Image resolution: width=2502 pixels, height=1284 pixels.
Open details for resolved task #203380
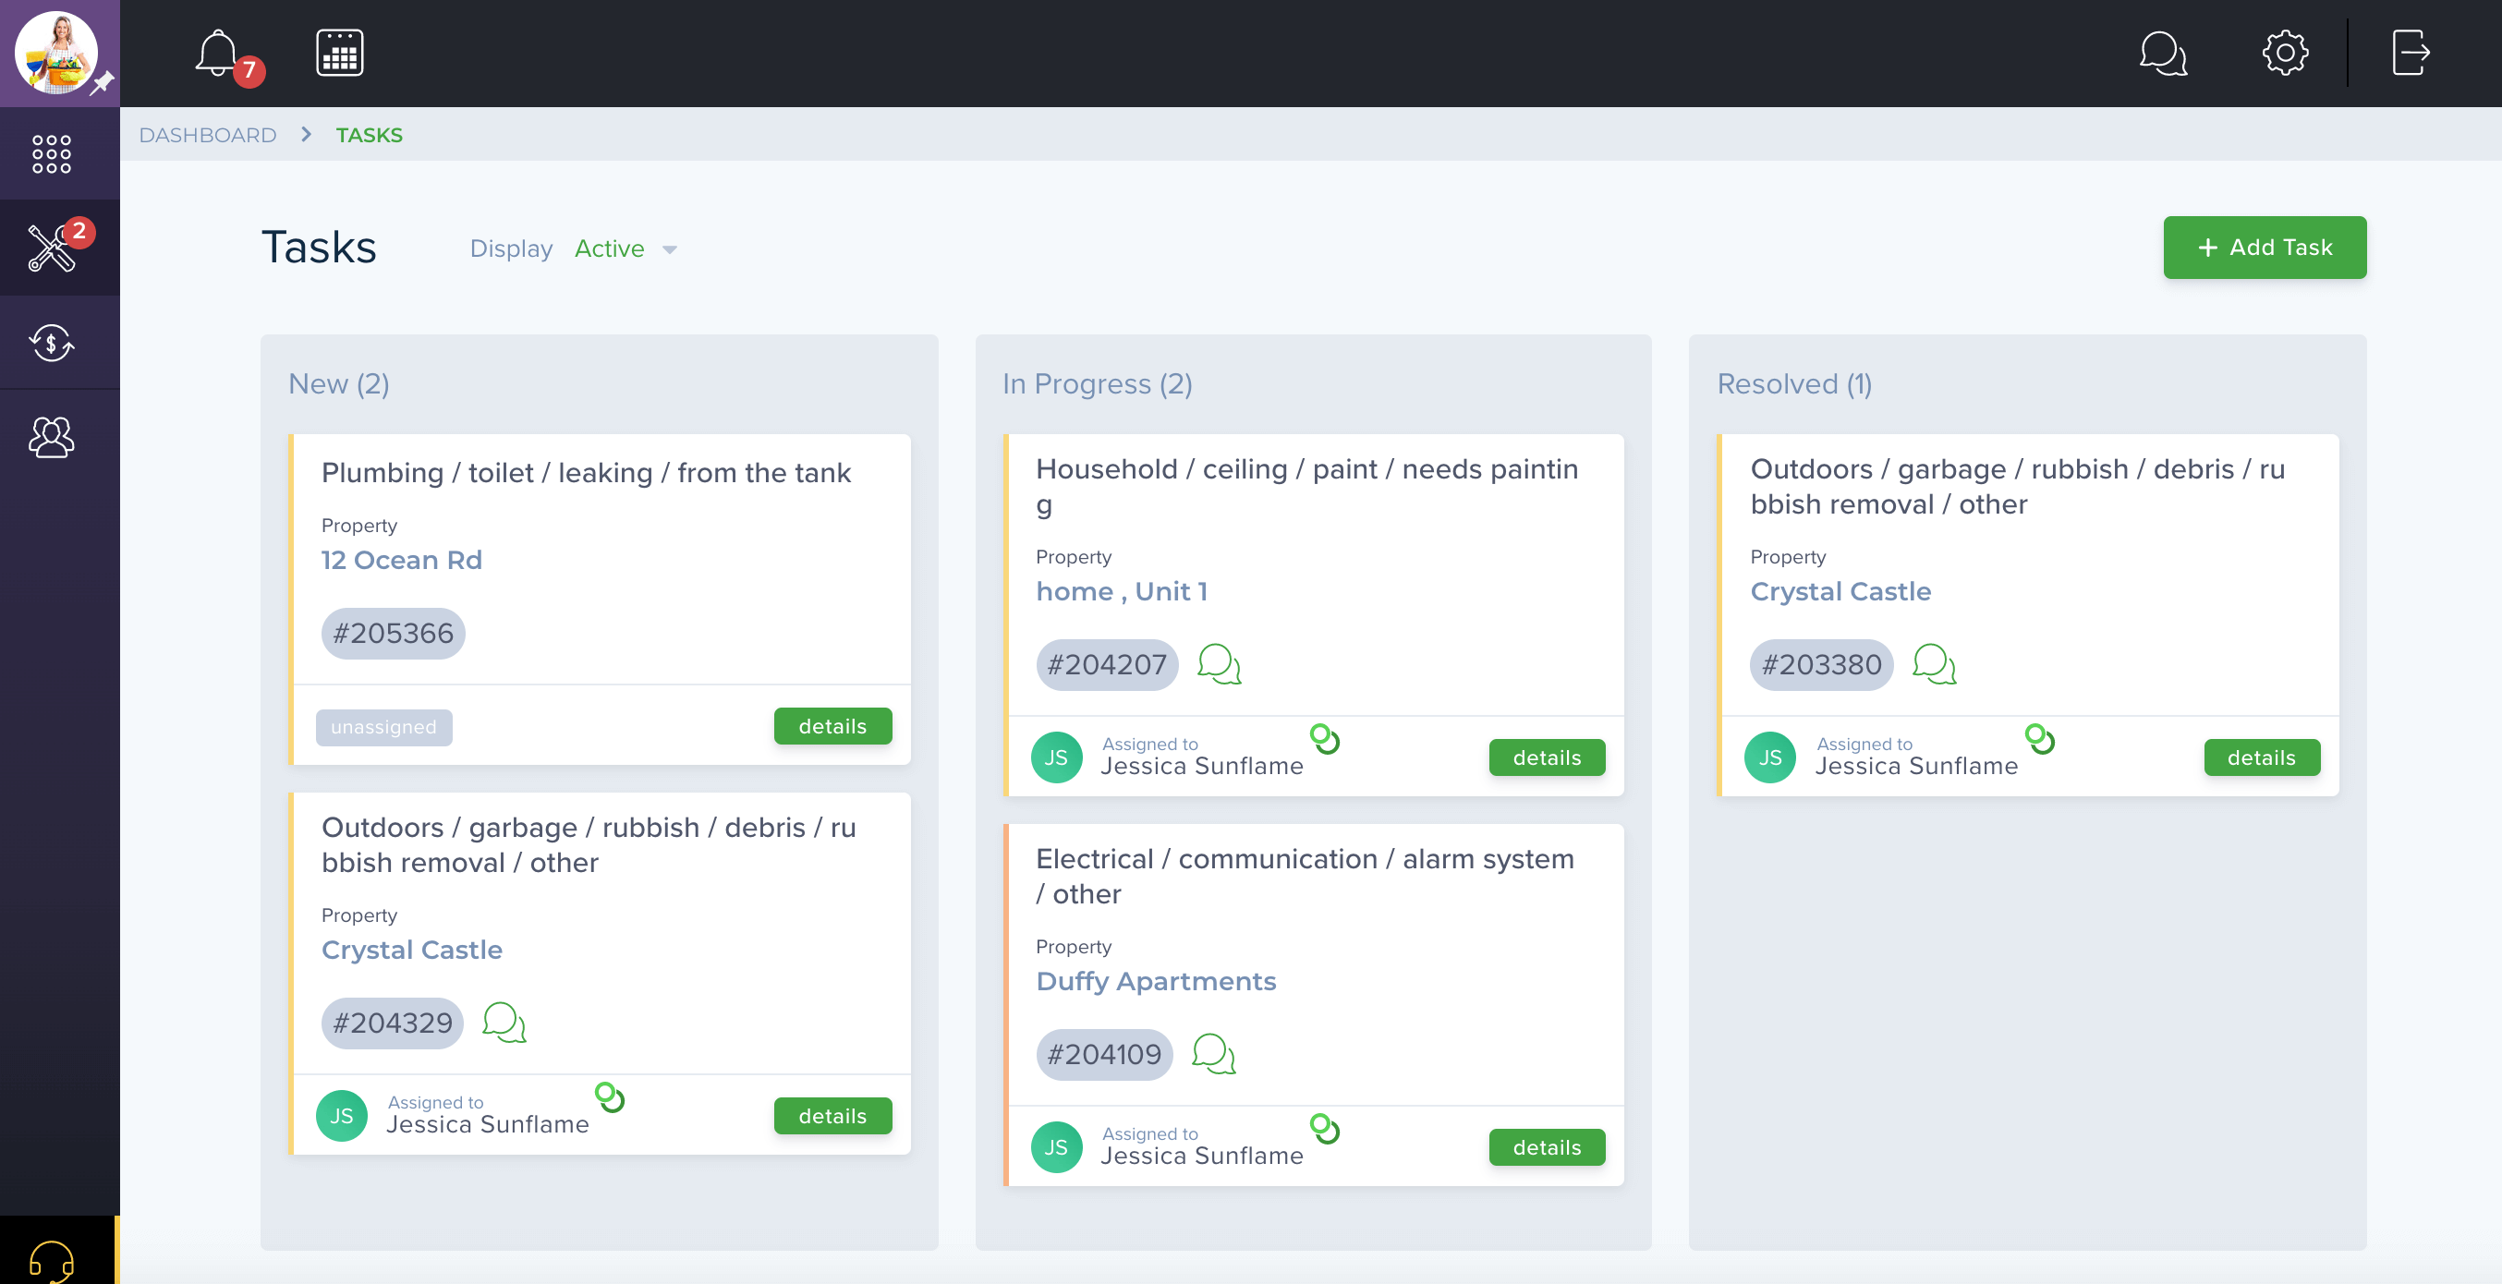[x=2261, y=757]
